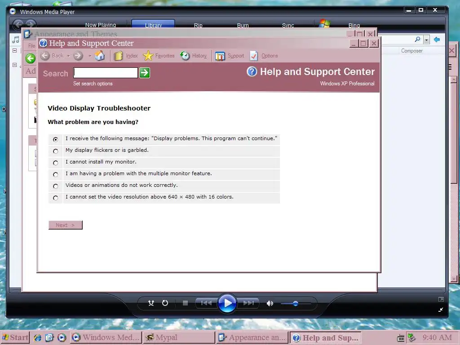Select "Videos or animations do not work correctly"

[55, 186]
